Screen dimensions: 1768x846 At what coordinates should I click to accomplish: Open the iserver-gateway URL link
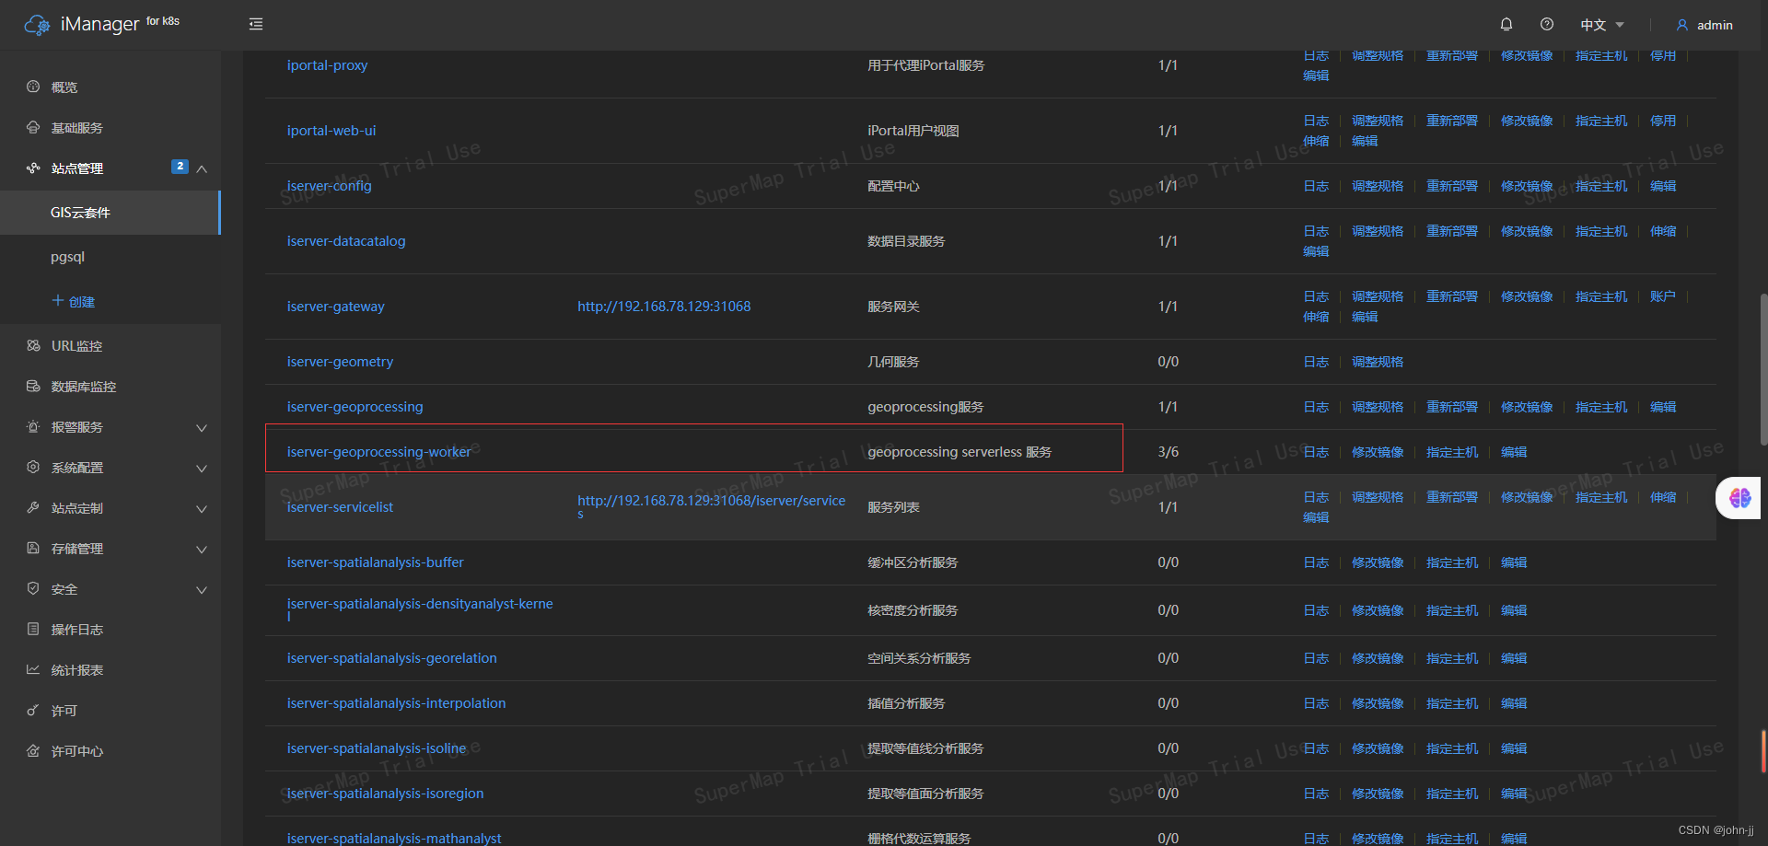664,307
